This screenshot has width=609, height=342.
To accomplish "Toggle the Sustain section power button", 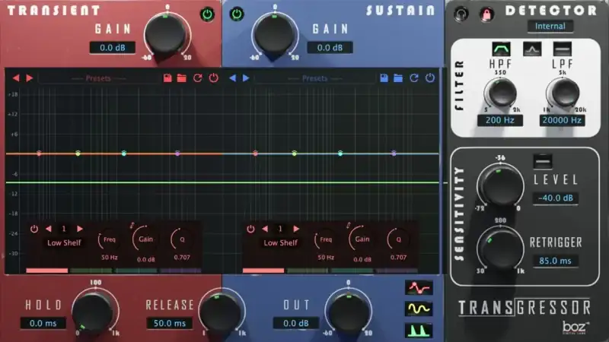I will (x=237, y=14).
